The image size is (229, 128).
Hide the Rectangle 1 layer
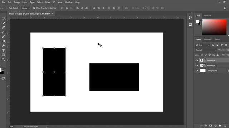coord(197,65)
